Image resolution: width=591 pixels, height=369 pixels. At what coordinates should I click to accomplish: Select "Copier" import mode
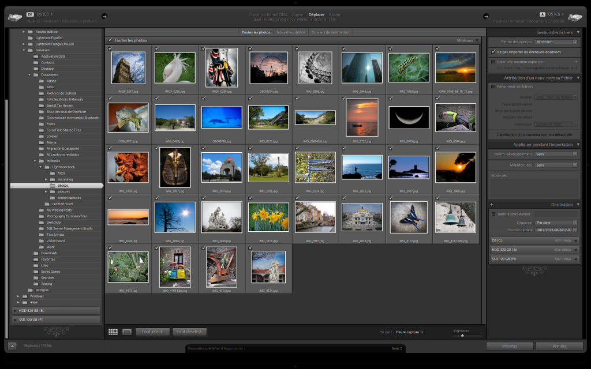(298, 14)
